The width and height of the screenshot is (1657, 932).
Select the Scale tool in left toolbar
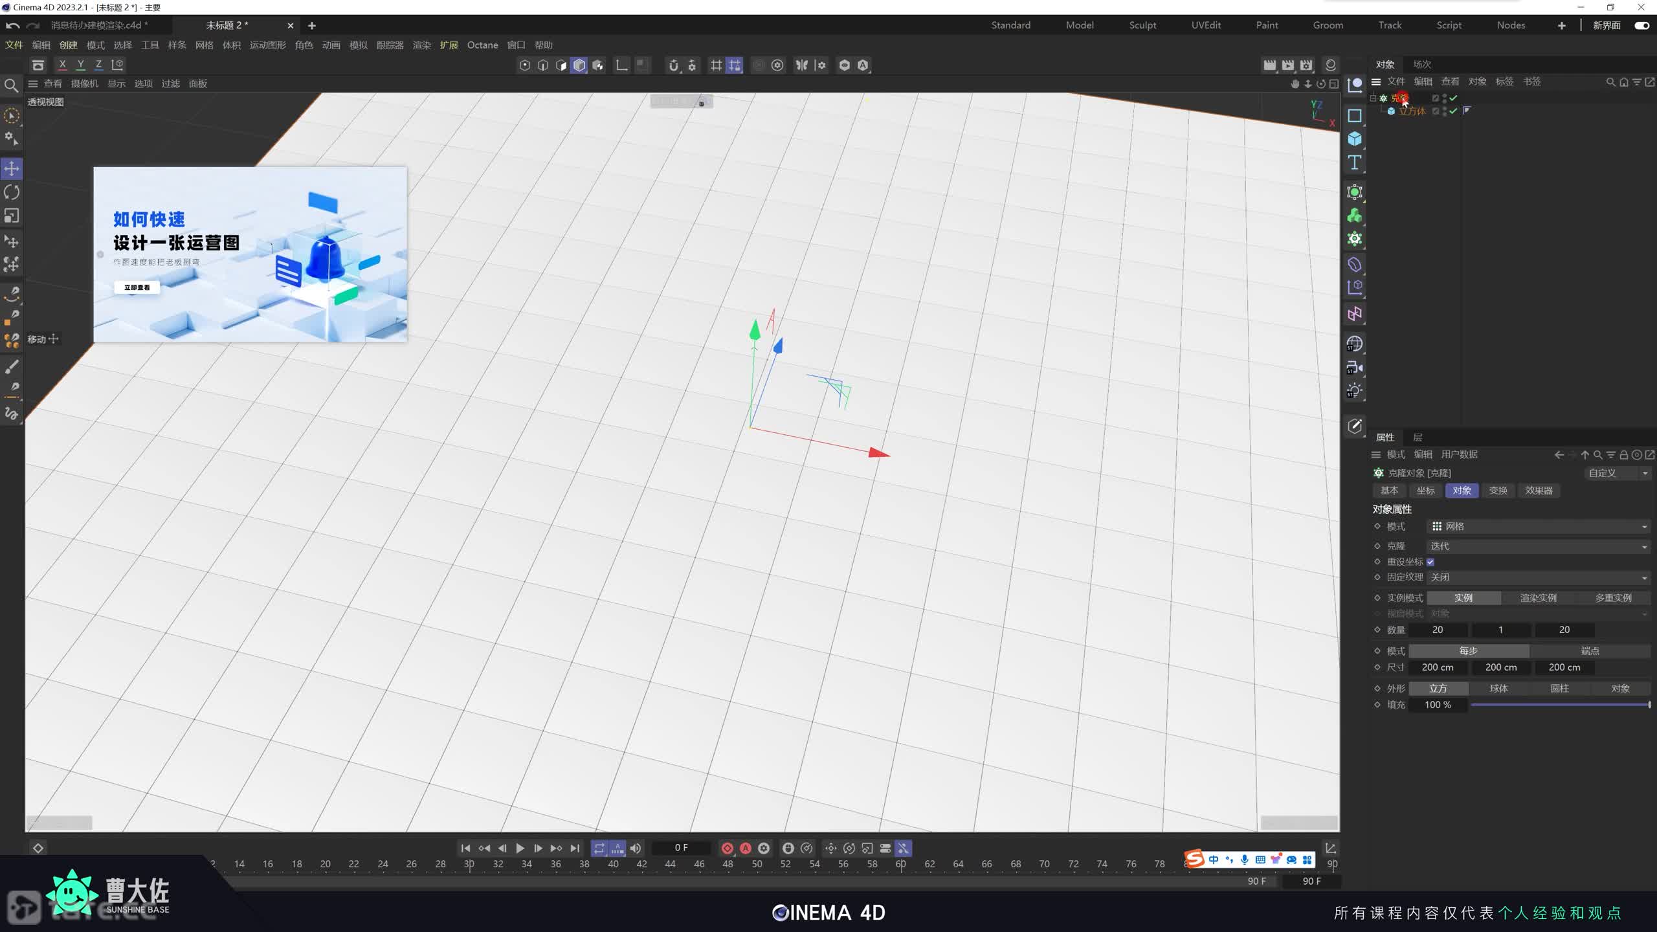pyautogui.click(x=12, y=216)
